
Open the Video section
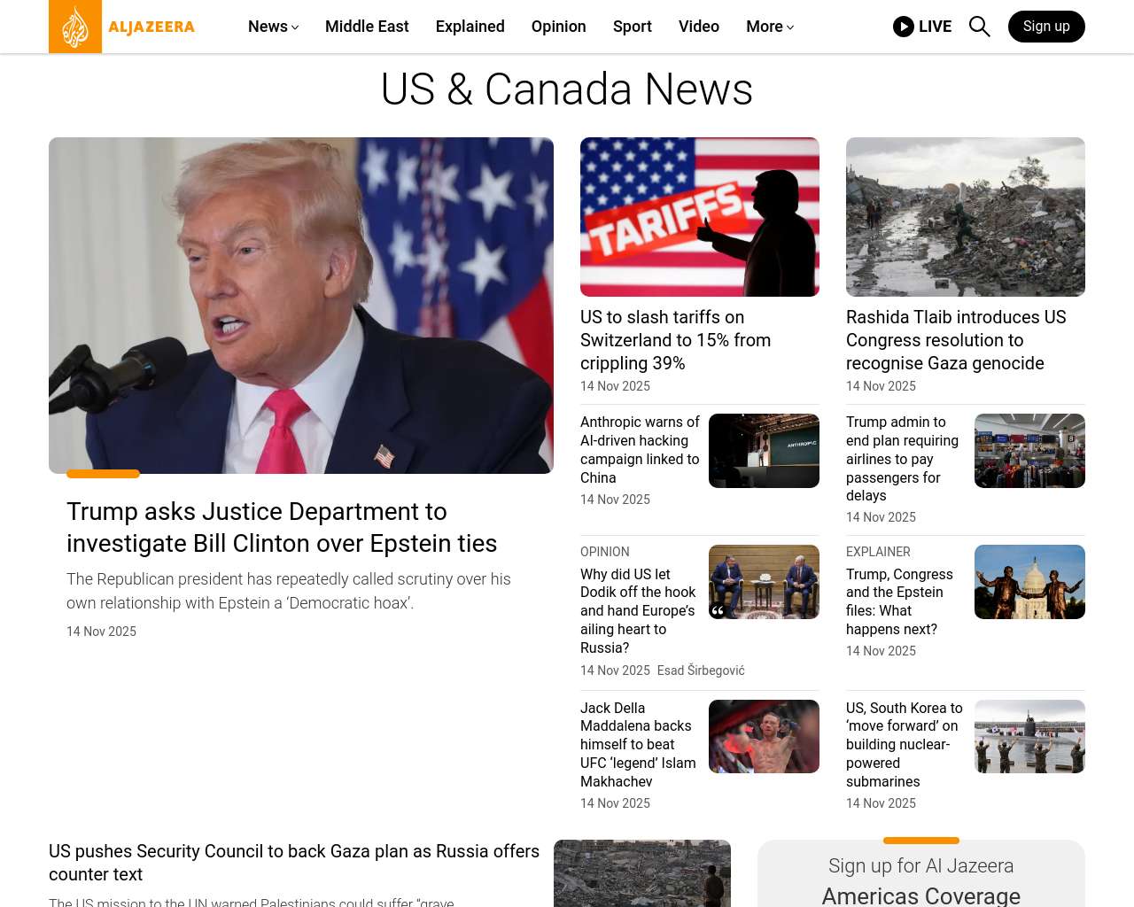coord(699,27)
